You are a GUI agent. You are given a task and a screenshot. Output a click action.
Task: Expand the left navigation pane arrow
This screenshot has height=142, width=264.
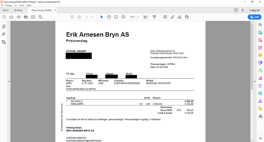9,81
